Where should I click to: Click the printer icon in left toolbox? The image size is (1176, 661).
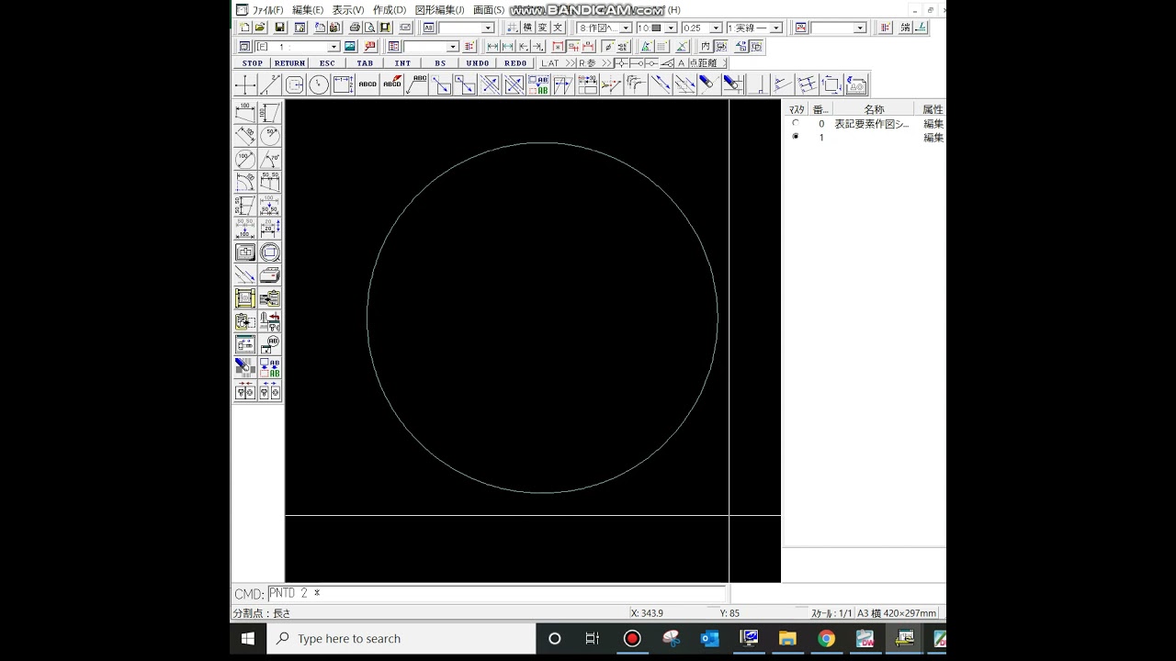270,274
